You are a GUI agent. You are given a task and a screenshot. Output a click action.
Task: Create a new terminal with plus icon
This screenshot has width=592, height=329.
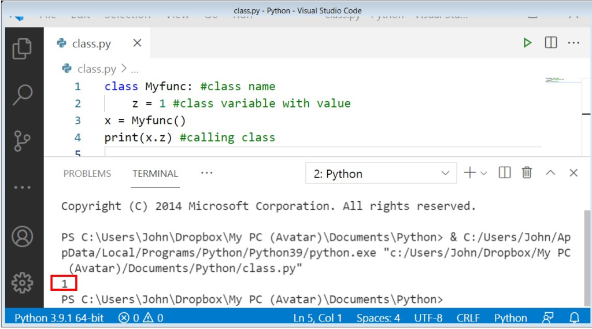coord(469,173)
